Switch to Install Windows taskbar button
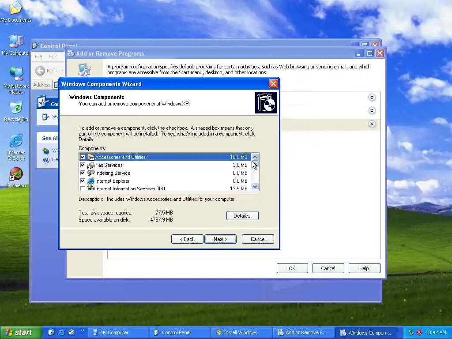452x339 pixels. coord(241,333)
